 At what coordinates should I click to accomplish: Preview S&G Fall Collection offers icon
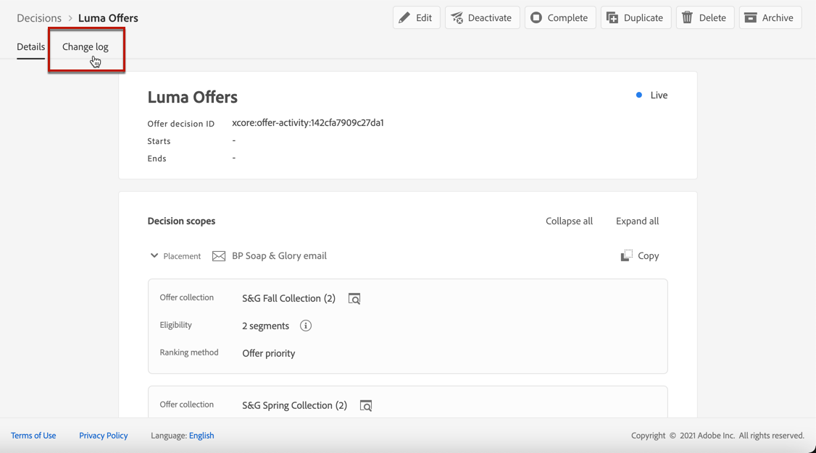(354, 299)
